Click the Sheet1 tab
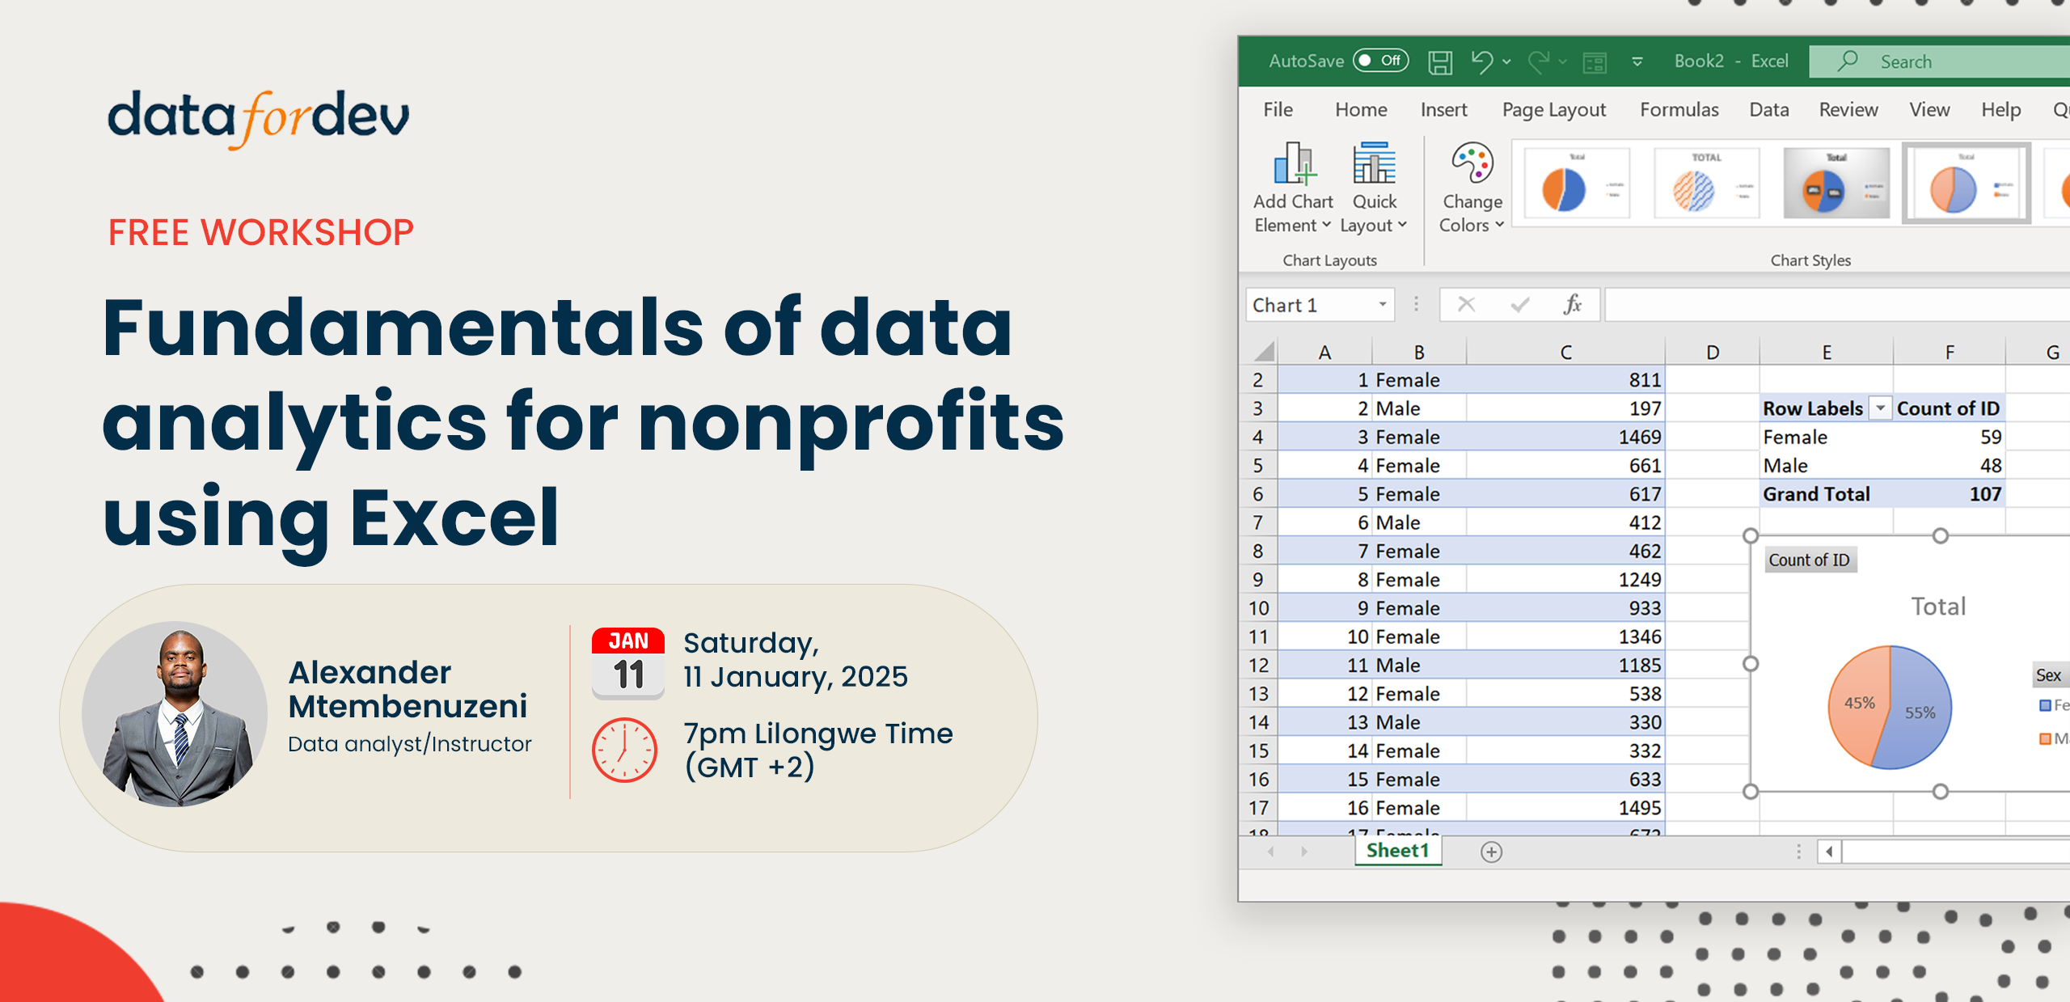 click(x=1398, y=851)
